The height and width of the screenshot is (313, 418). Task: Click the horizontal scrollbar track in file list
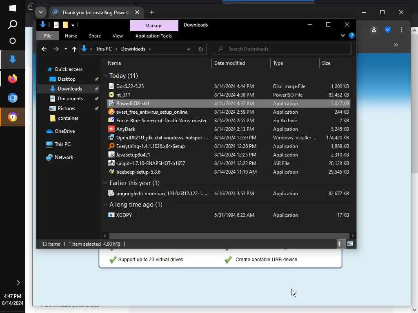[229, 236]
